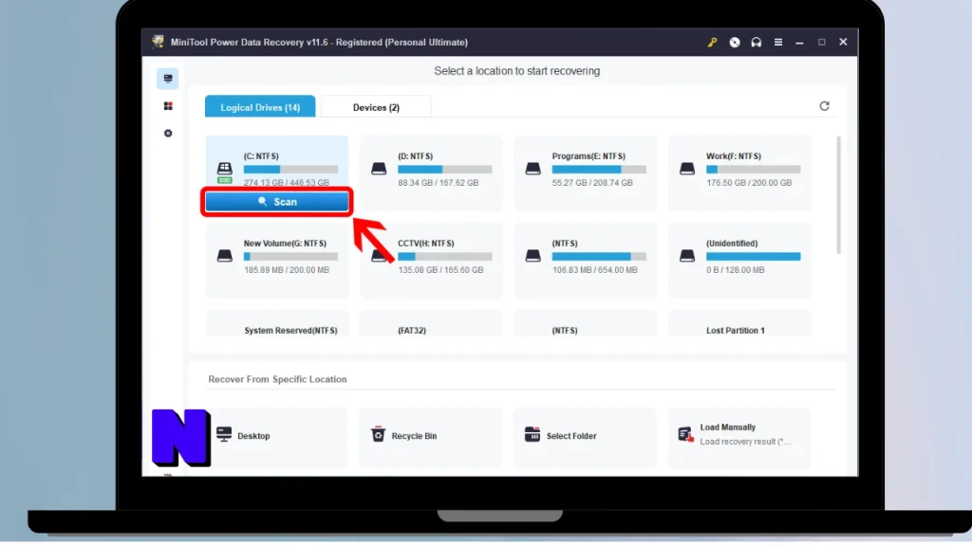
Task: Select the Work (F: NTFS) drive icon
Action: pos(687,169)
